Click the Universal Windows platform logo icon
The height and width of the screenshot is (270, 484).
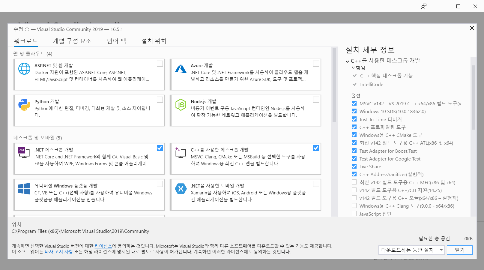[24, 189]
